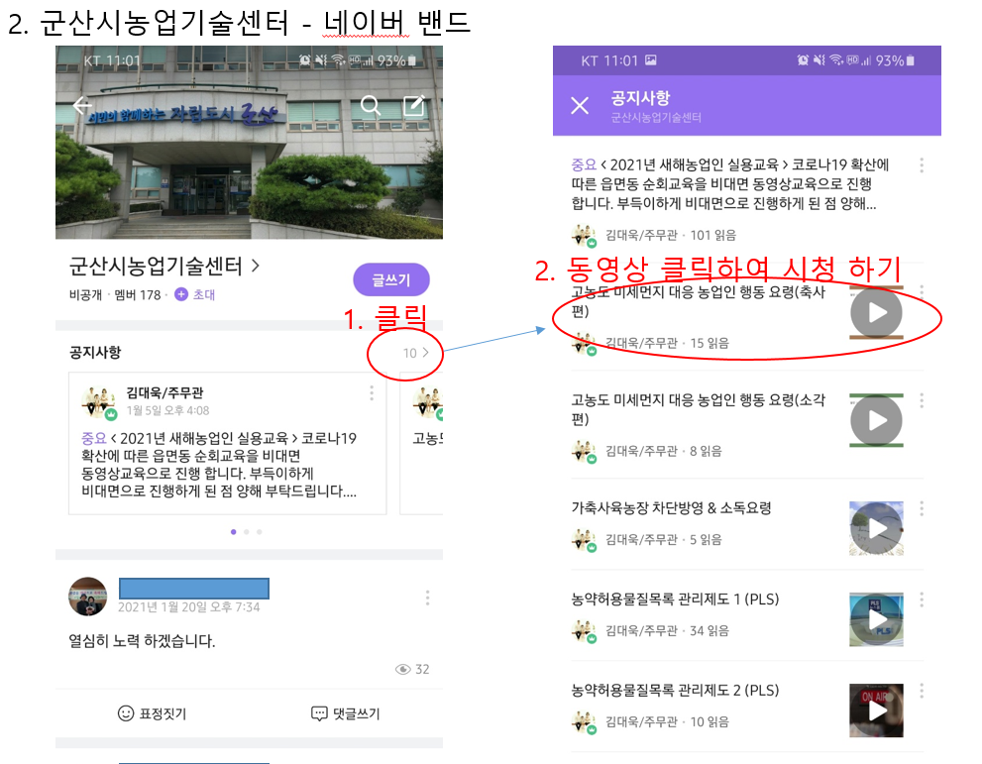Viewport: 982px width, 764px height.
Task: Open 농약허용물질목록 관리제도 1 (PLS) post
Action: pos(675,600)
